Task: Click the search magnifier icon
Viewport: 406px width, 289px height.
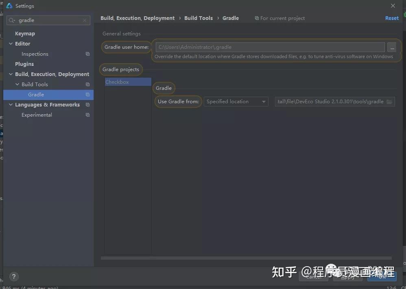Action: (x=12, y=20)
